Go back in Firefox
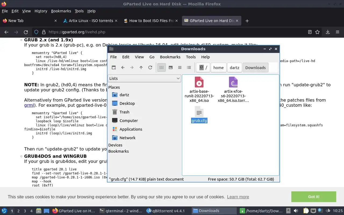Screen dimensions: 344x215 click(6, 32)
